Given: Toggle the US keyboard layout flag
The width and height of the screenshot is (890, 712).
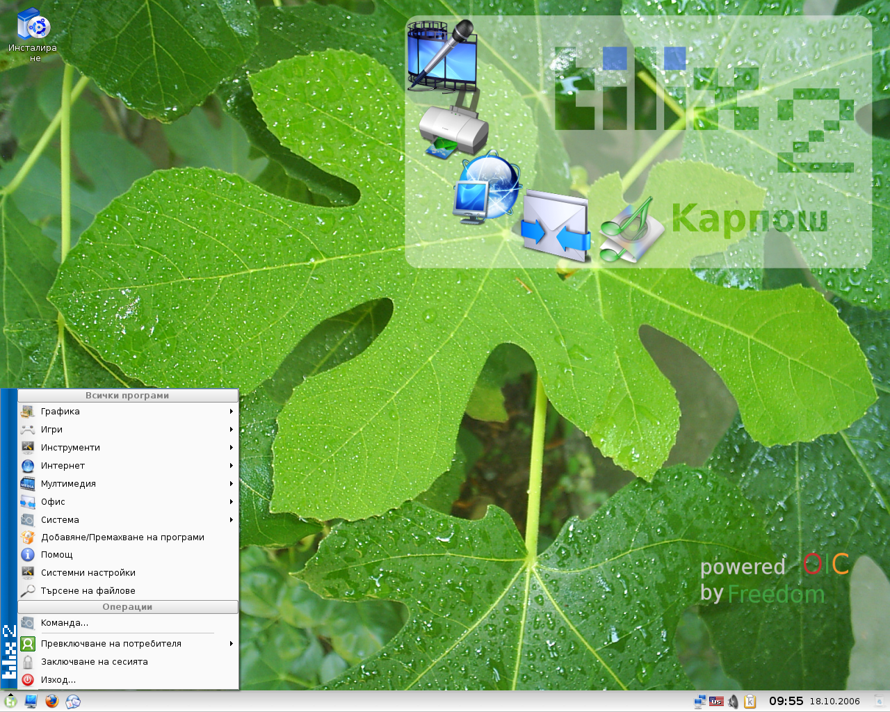Looking at the screenshot, I should click(x=716, y=702).
